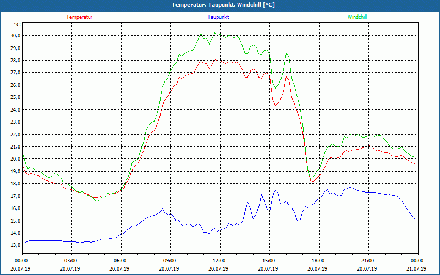Select the 03:00 time axis marker

click(71, 261)
